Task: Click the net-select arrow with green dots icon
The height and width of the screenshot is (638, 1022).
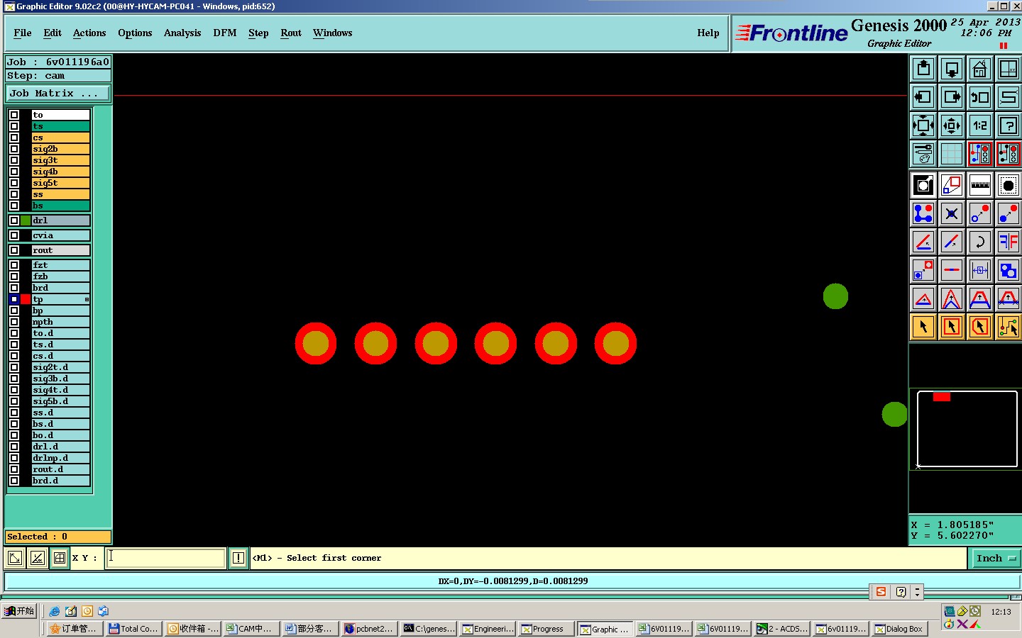Action: click(1008, 327)
